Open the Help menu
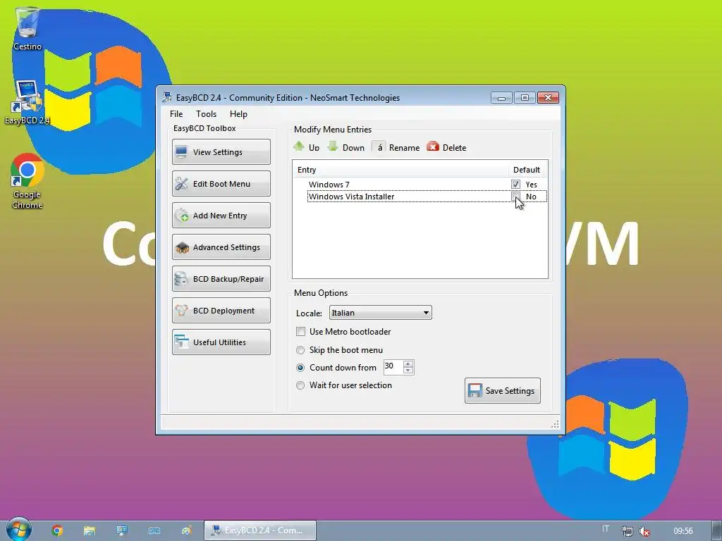The image size is (722, 541). [238, 114]
